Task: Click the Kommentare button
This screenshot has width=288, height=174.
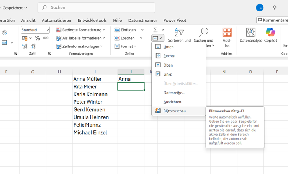Action: tap(272, 20)
